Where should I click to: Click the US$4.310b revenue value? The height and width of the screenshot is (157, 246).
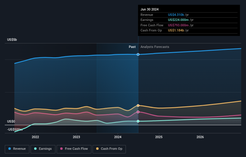(x=176, y=15)
